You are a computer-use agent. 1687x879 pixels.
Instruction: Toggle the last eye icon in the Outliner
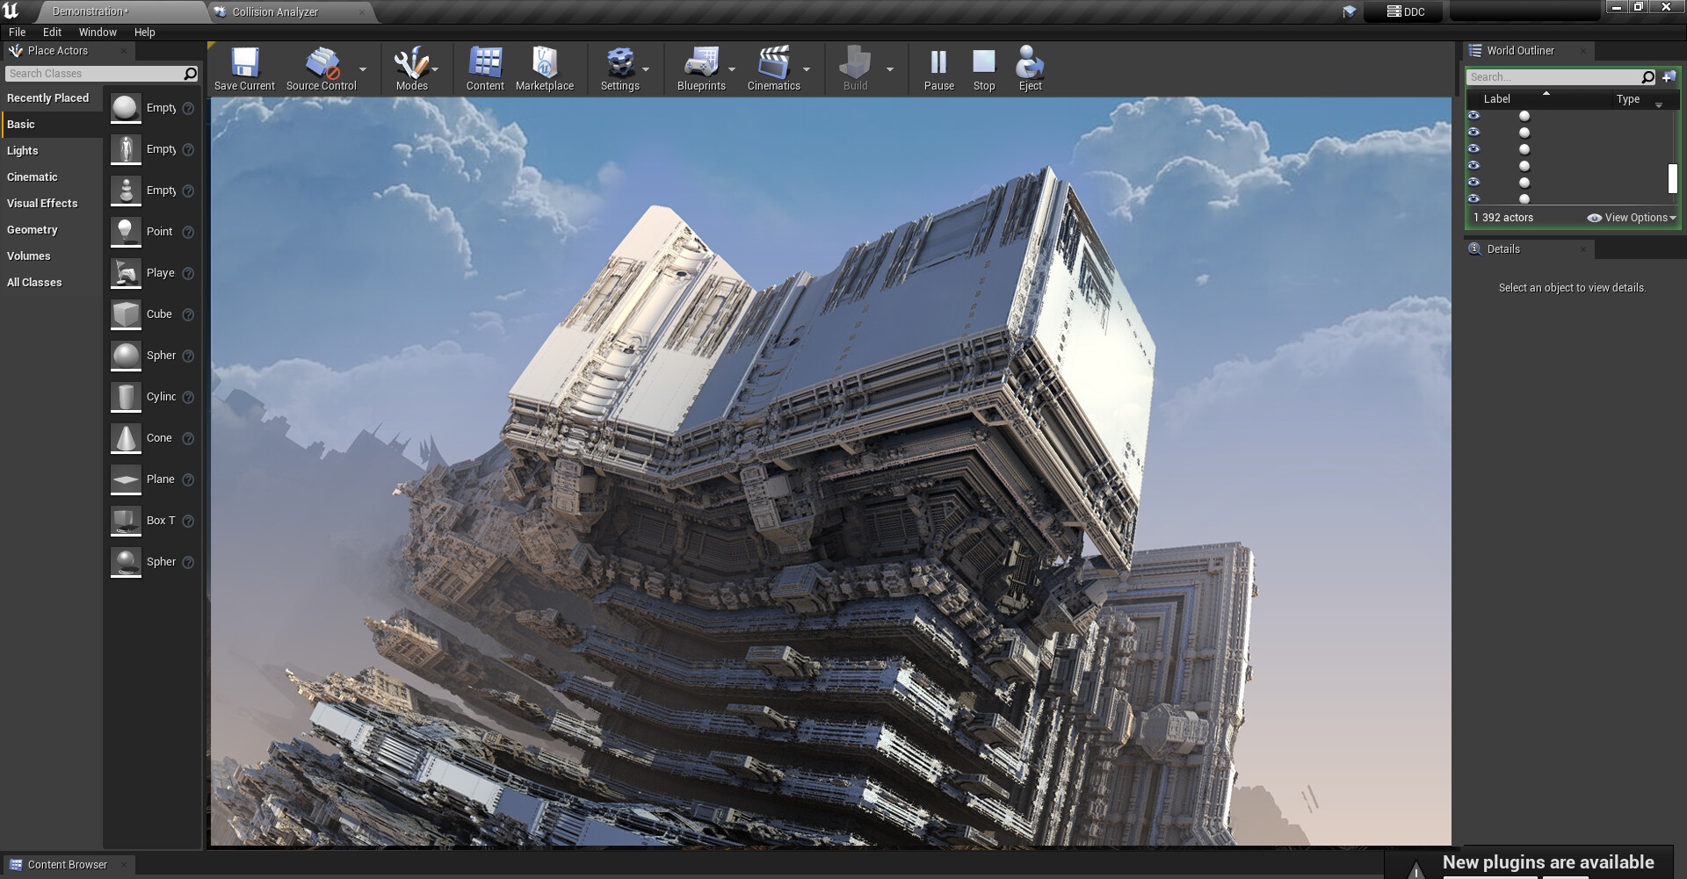(1475, 198)
